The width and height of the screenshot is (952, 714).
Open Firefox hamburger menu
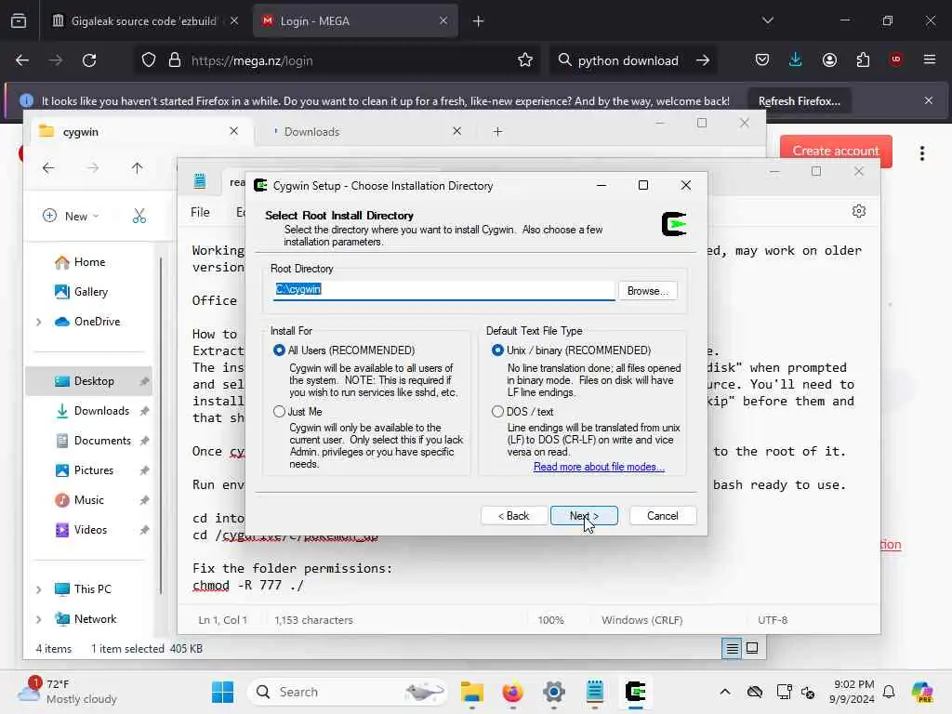tap(929, 60)
